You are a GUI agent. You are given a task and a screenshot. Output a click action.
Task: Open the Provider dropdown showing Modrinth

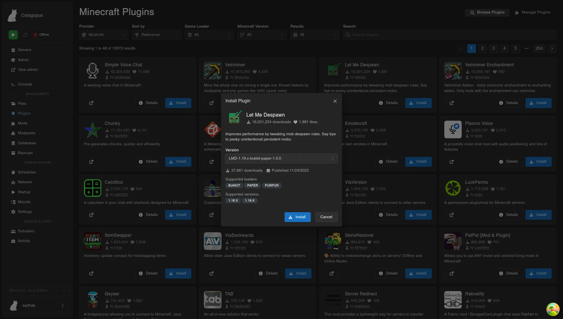tap(104, 35)
